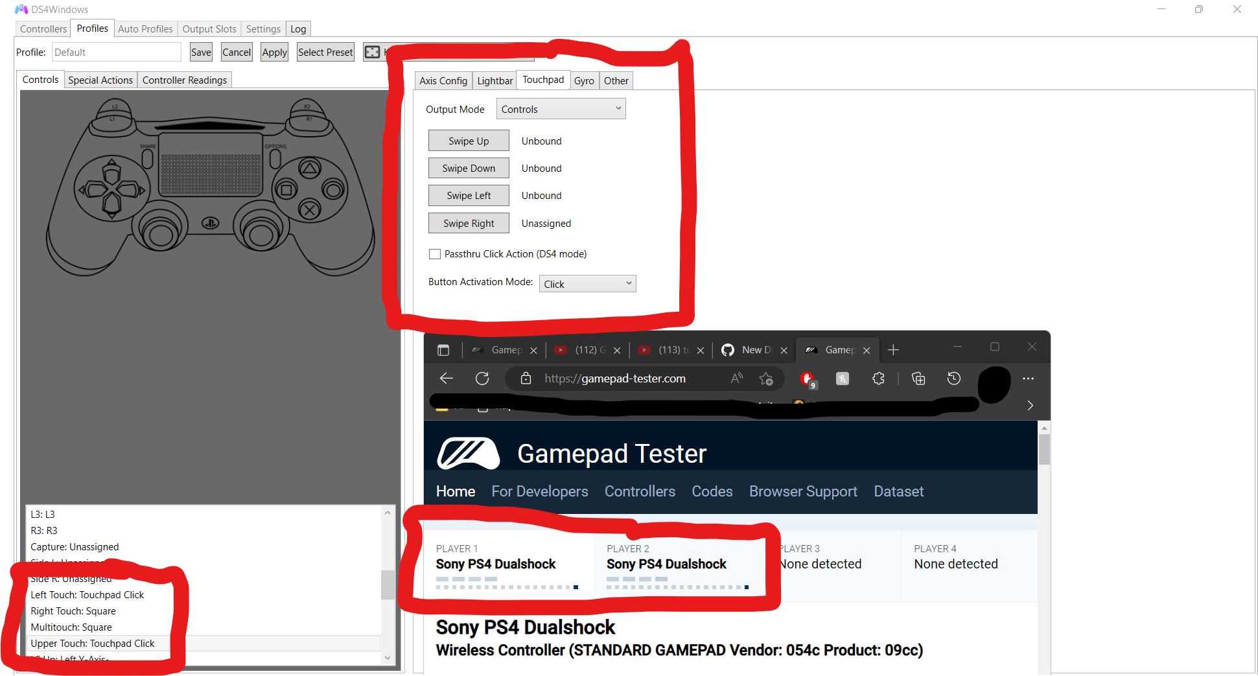Click the Profile name input field

(x=117, y=52)
